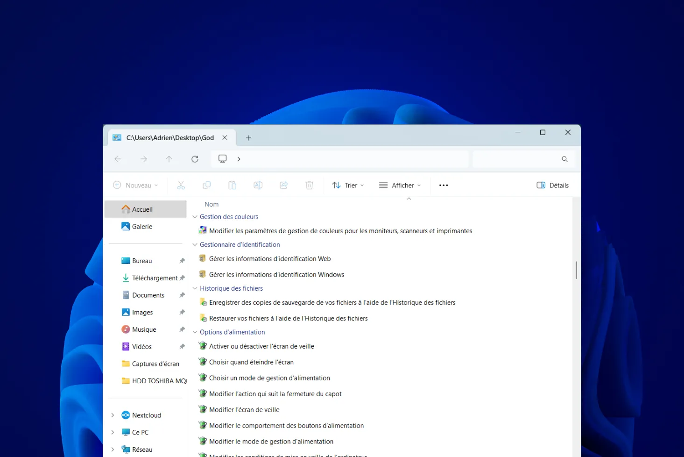Click the vertical scrollbar thumb
Screen dimensions: 684x457
click(x=576, y=270)
